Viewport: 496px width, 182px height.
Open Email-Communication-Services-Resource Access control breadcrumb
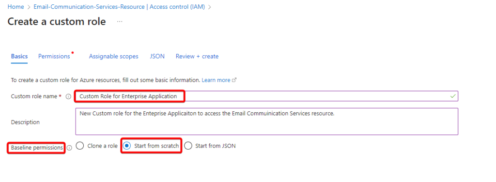(119, 6)
